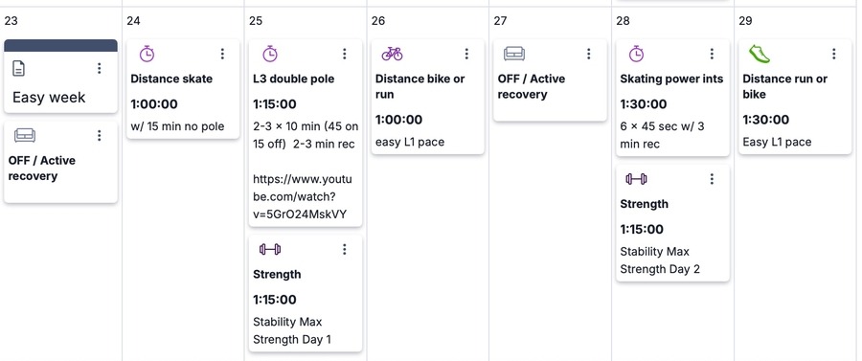Open options menu for Distance skate workout
This screenshot has width=862, height=361.
tap(222, 54)
